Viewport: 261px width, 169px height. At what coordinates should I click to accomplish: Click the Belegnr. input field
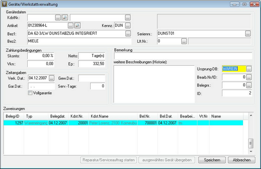tap(234, 85)
